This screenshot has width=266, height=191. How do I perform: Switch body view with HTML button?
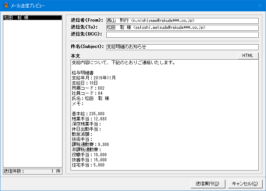248,56
